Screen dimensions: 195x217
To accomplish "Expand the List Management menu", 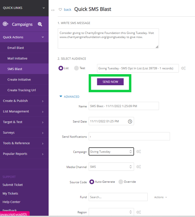I will coord(24,112).
